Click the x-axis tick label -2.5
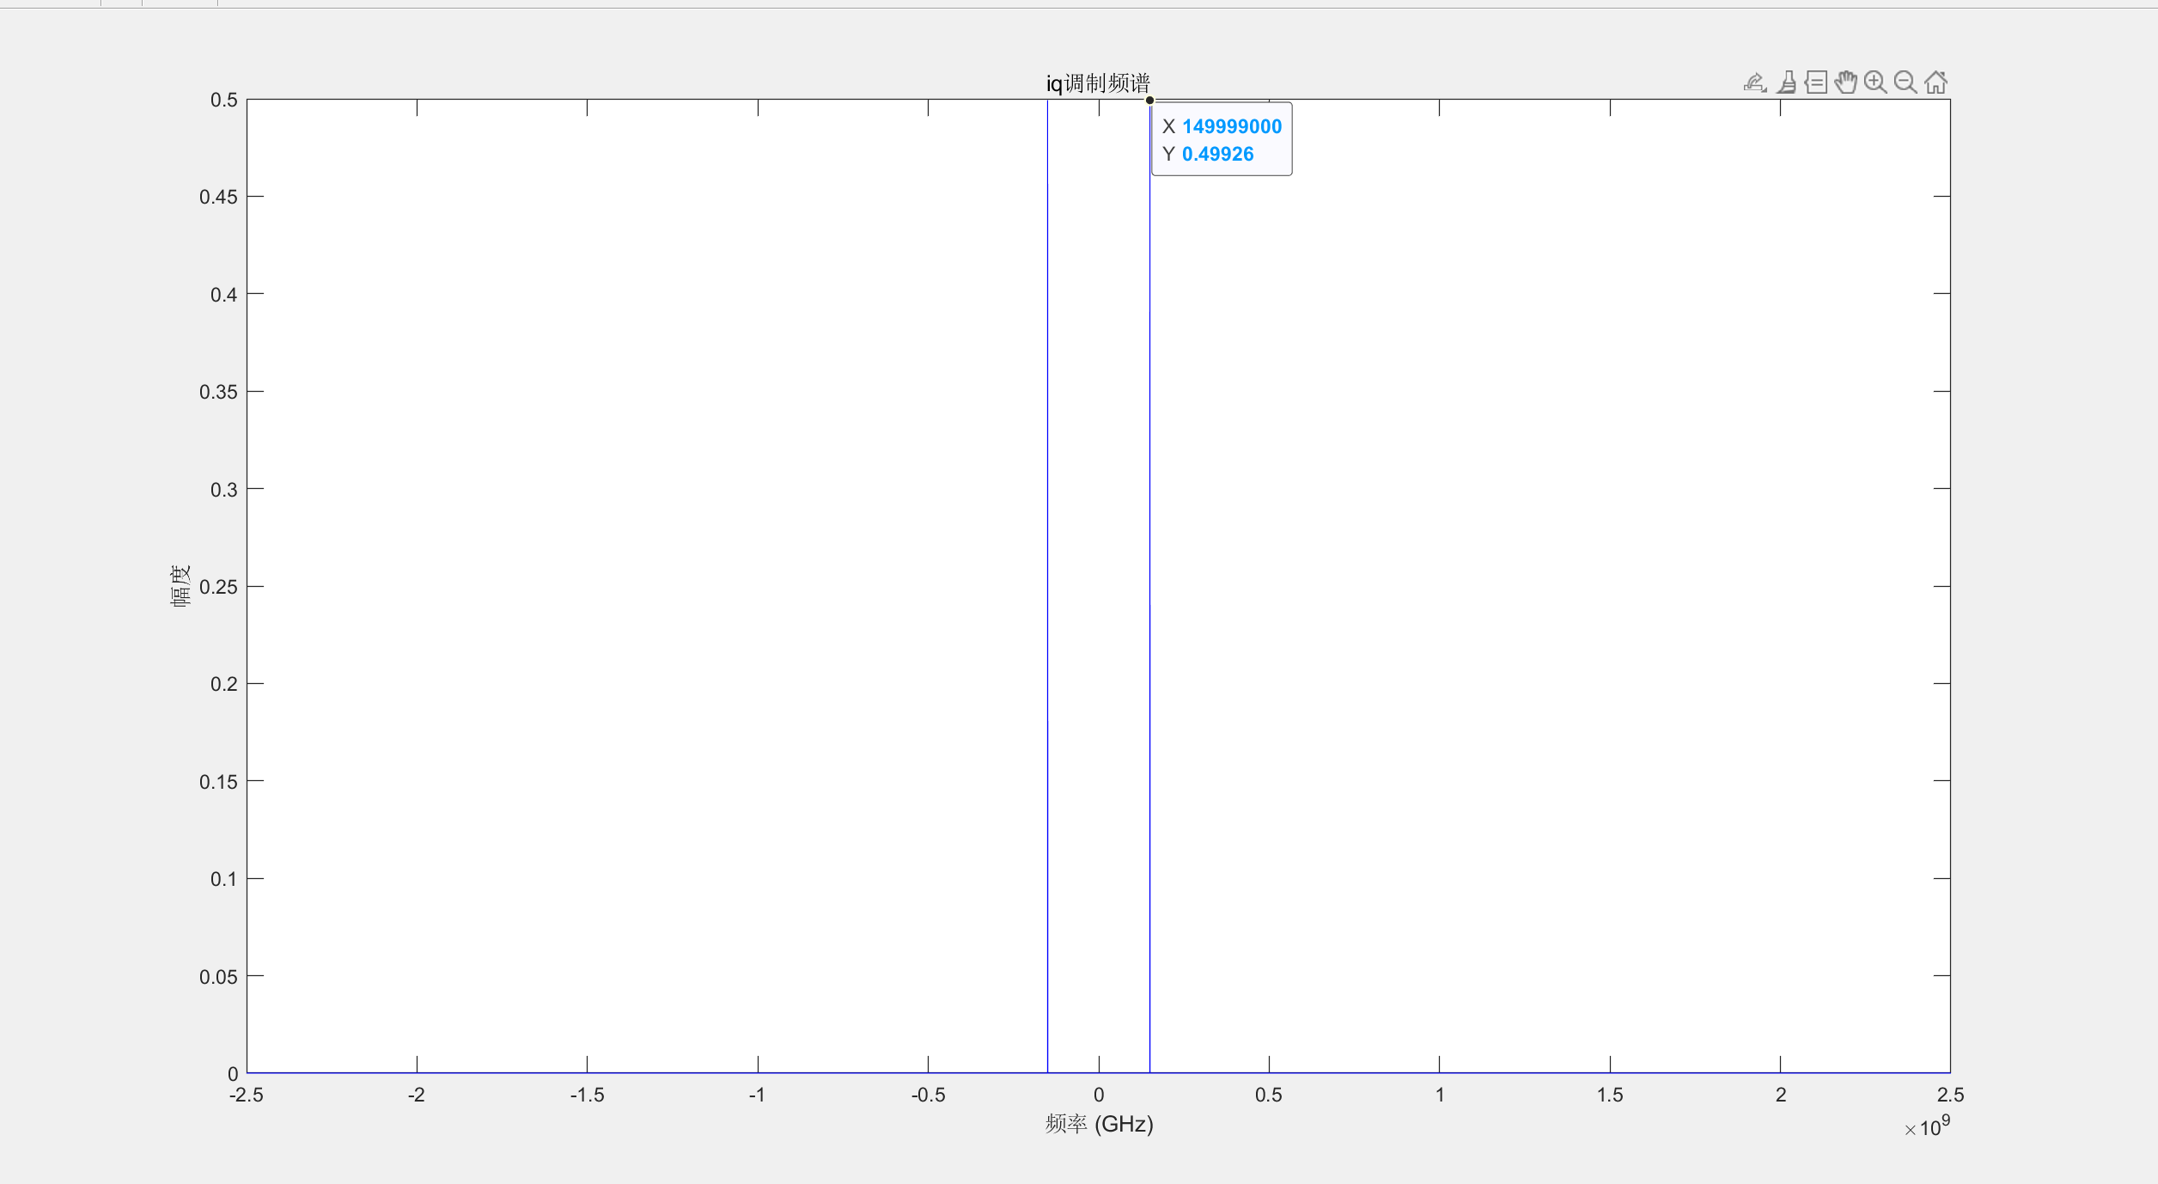2158x1184 pixels. pos(247,1095)
